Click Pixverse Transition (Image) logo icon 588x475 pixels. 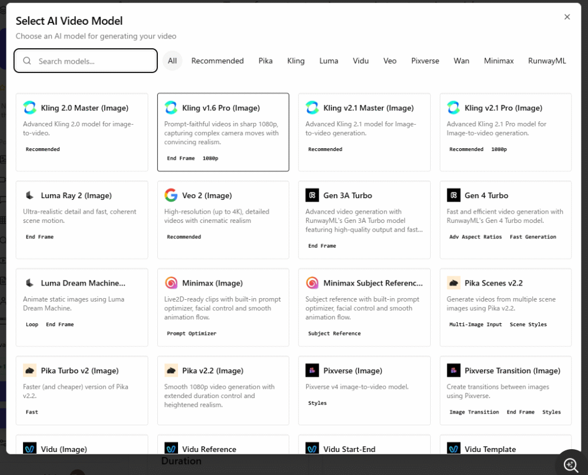pos(454,370)
